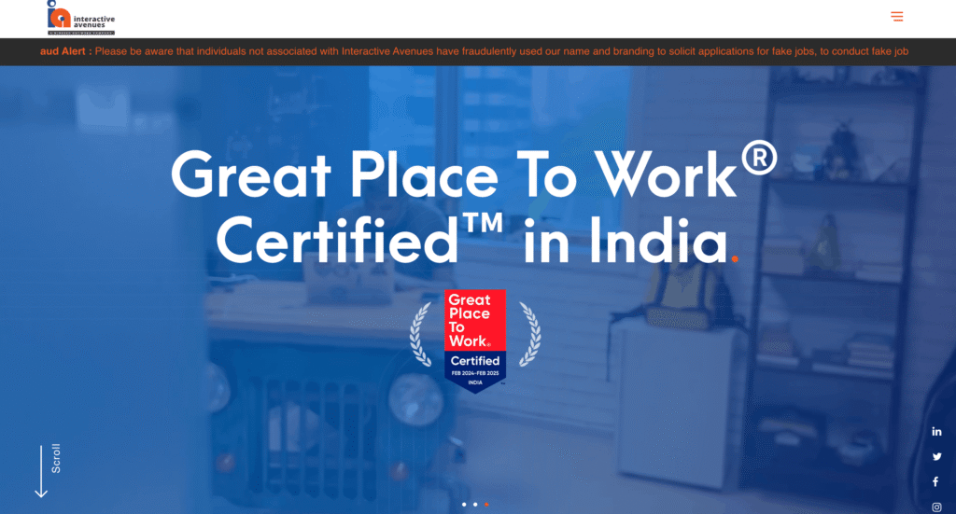Select the first white carousel dot

point(464,505)
